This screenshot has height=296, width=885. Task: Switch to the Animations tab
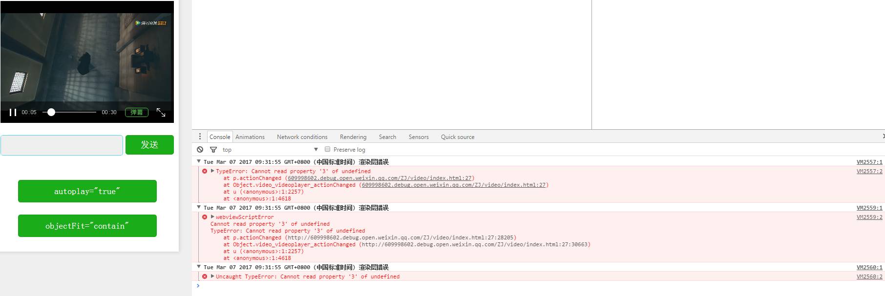coord(250,137)
